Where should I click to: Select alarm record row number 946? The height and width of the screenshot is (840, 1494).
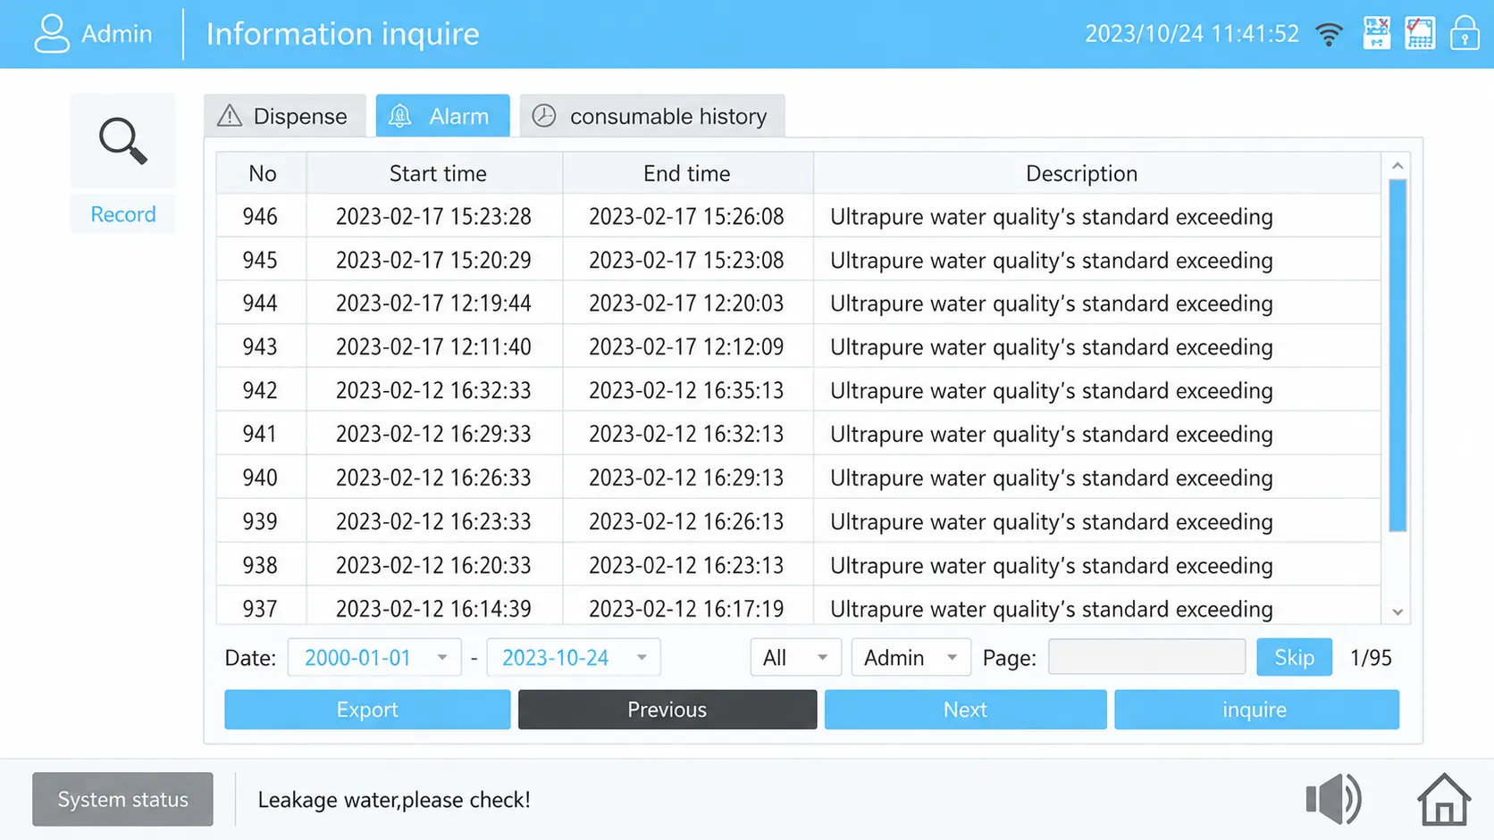260,217
